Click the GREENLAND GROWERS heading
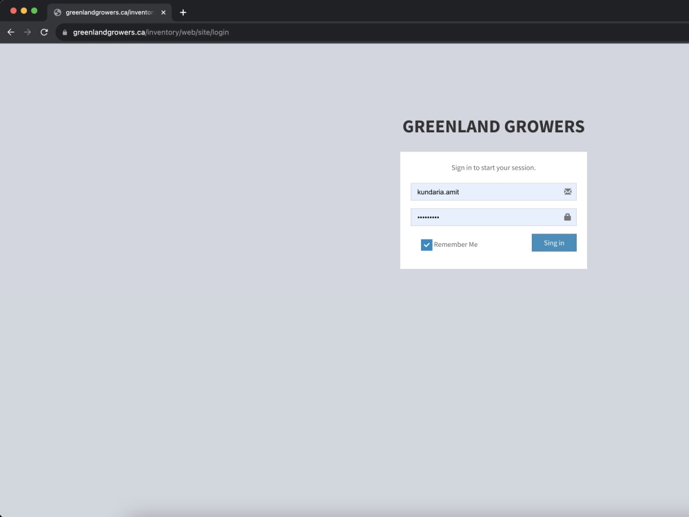Viewport: 689px width, 517px height. (493, 127)
